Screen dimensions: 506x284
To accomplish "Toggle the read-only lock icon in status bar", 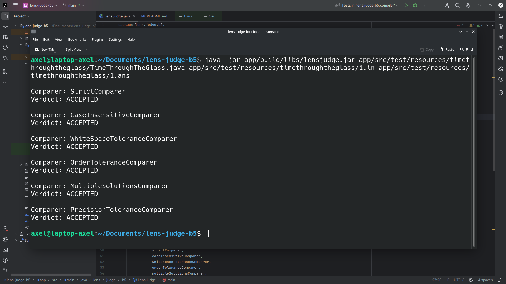I will (x=499, y=280).
